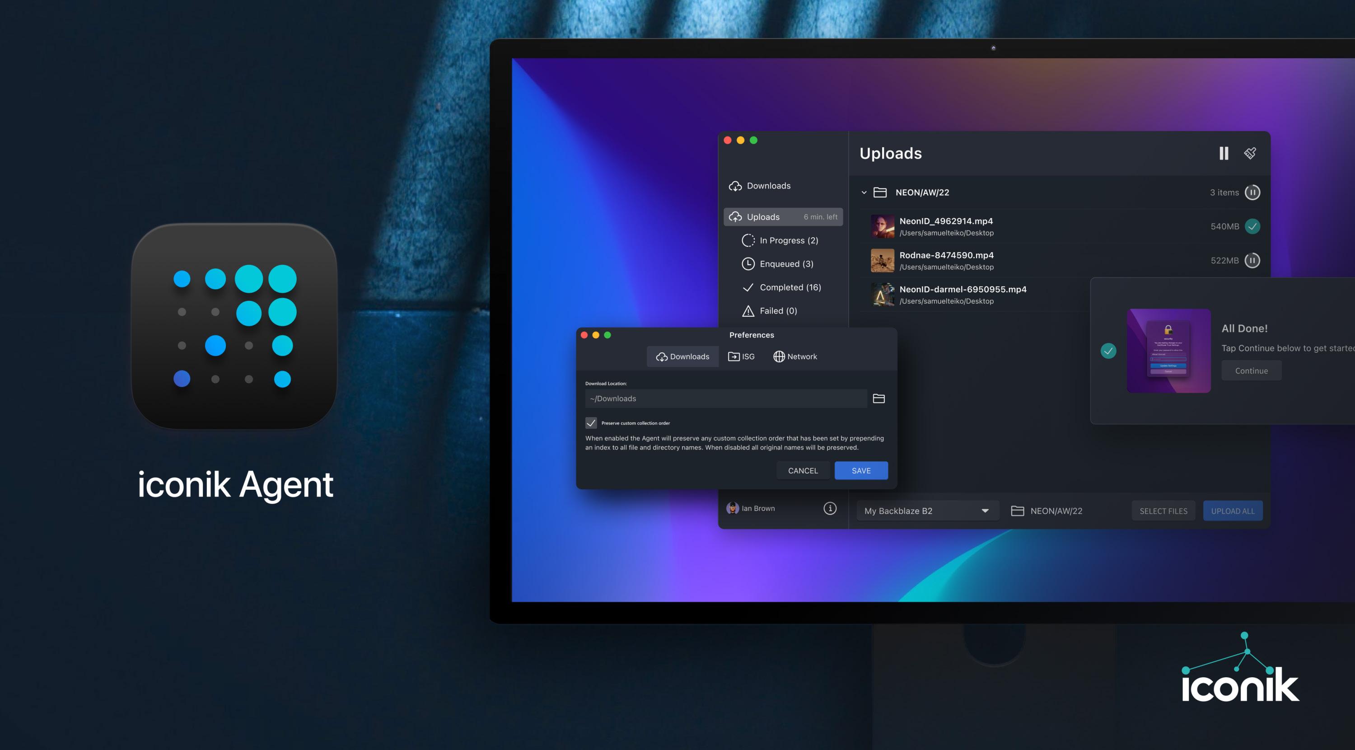Pause all uploads in the Uploads header
The height and width of the screenshot is (750, 1355).
[1224, 153]
